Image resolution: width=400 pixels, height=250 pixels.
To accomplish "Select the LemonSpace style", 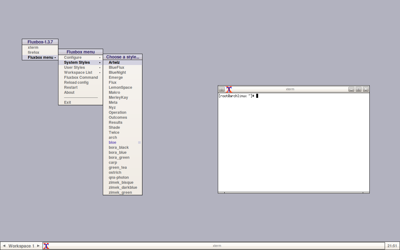I will pyautogui.click(x=122, y=87).
